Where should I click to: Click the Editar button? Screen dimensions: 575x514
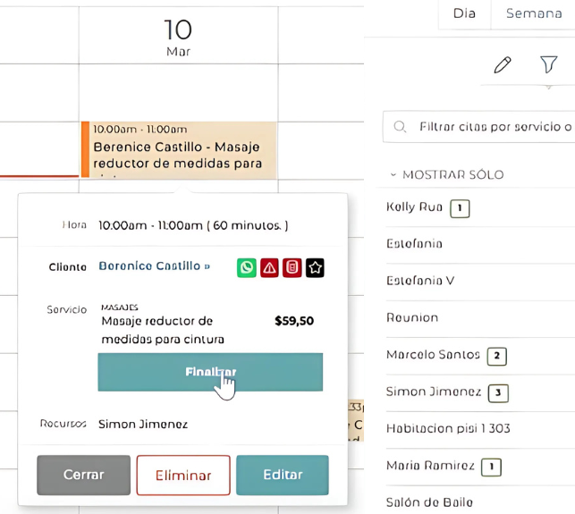tap(283, 475)
